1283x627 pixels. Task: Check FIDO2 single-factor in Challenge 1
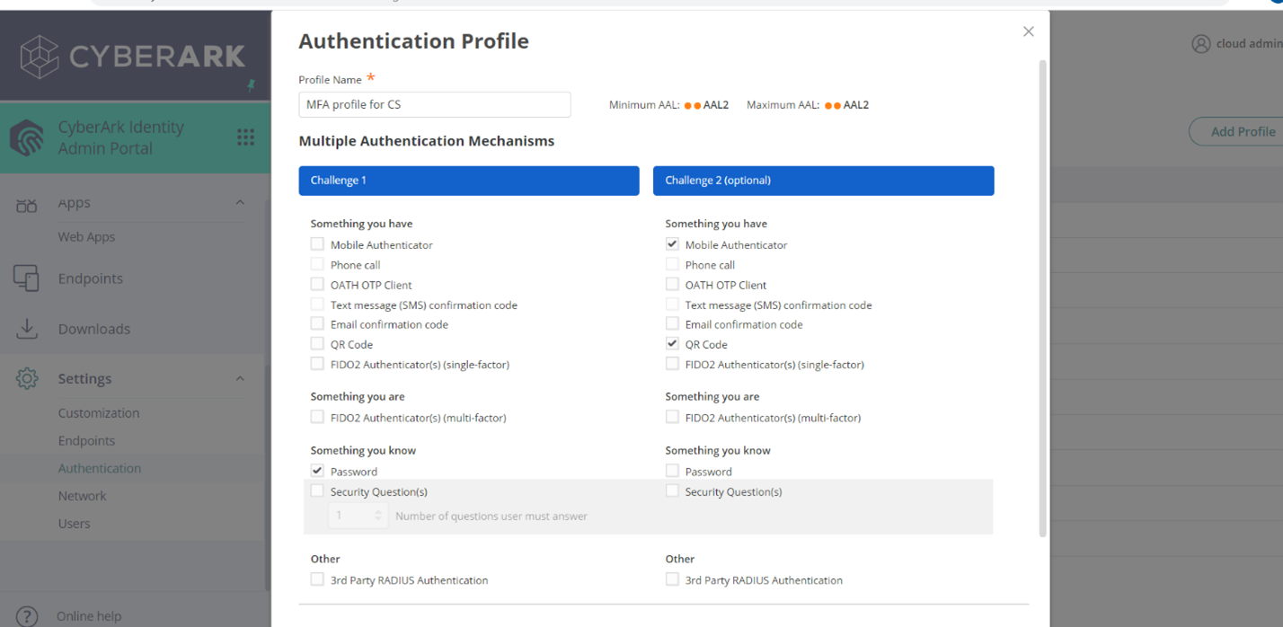[x=317, y=364]
